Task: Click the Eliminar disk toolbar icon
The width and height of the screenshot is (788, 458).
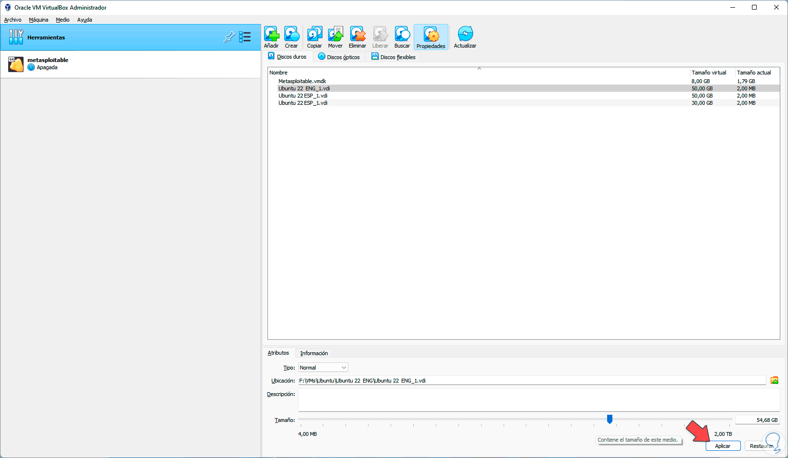Action: coord(357,37)
